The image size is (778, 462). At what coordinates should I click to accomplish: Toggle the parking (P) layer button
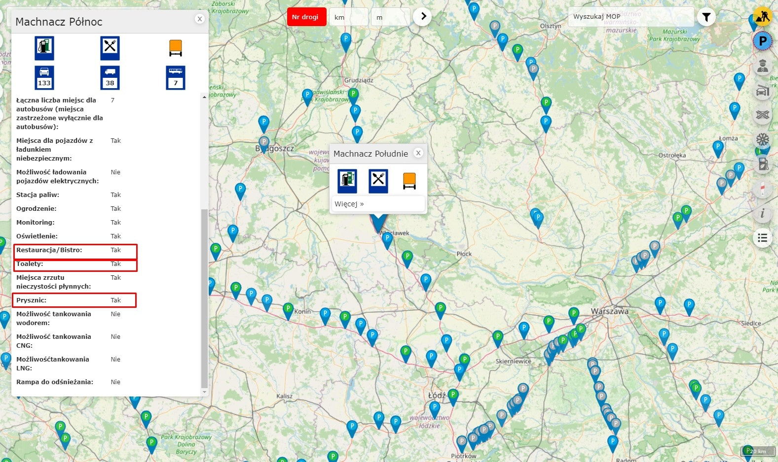763,41
